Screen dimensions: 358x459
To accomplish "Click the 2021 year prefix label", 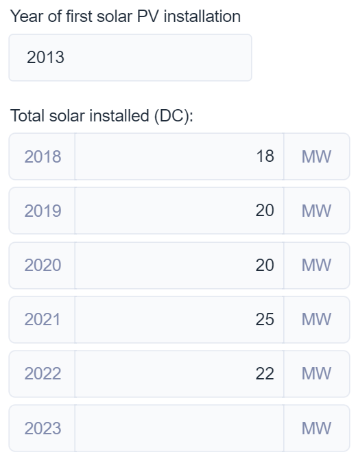I will (42, 319).
